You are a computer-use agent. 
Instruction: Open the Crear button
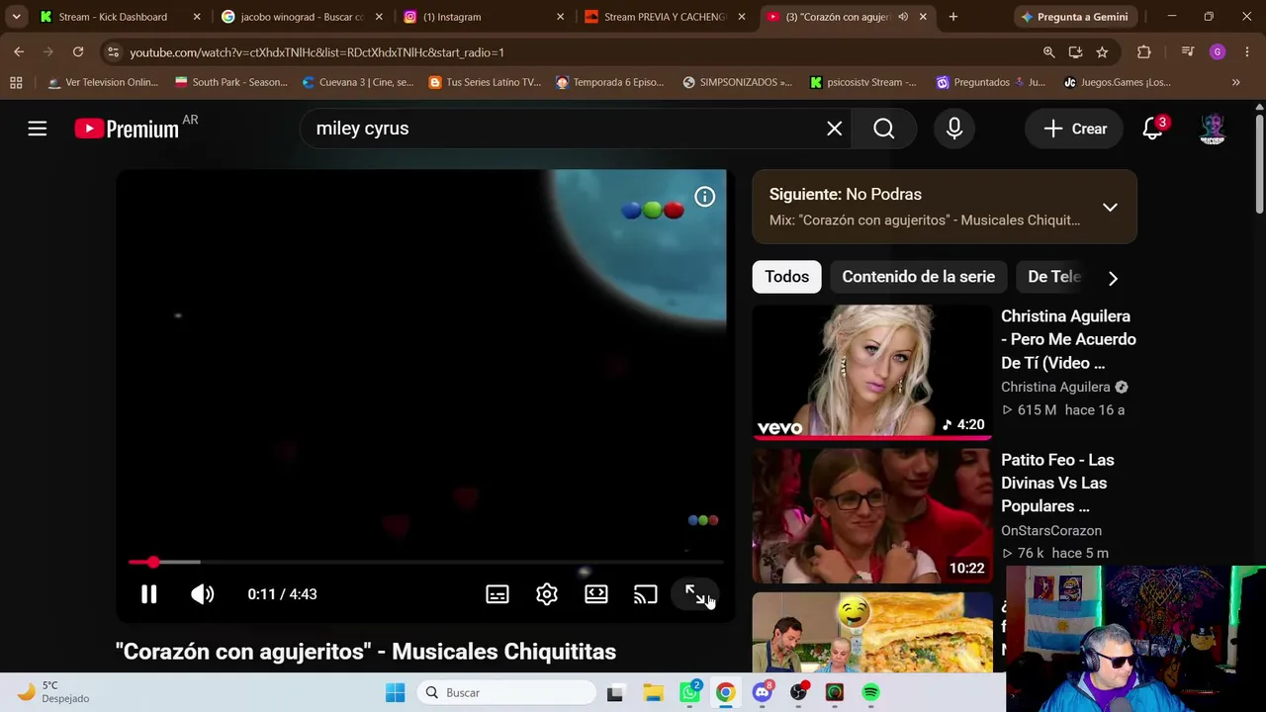(1075, 129)
